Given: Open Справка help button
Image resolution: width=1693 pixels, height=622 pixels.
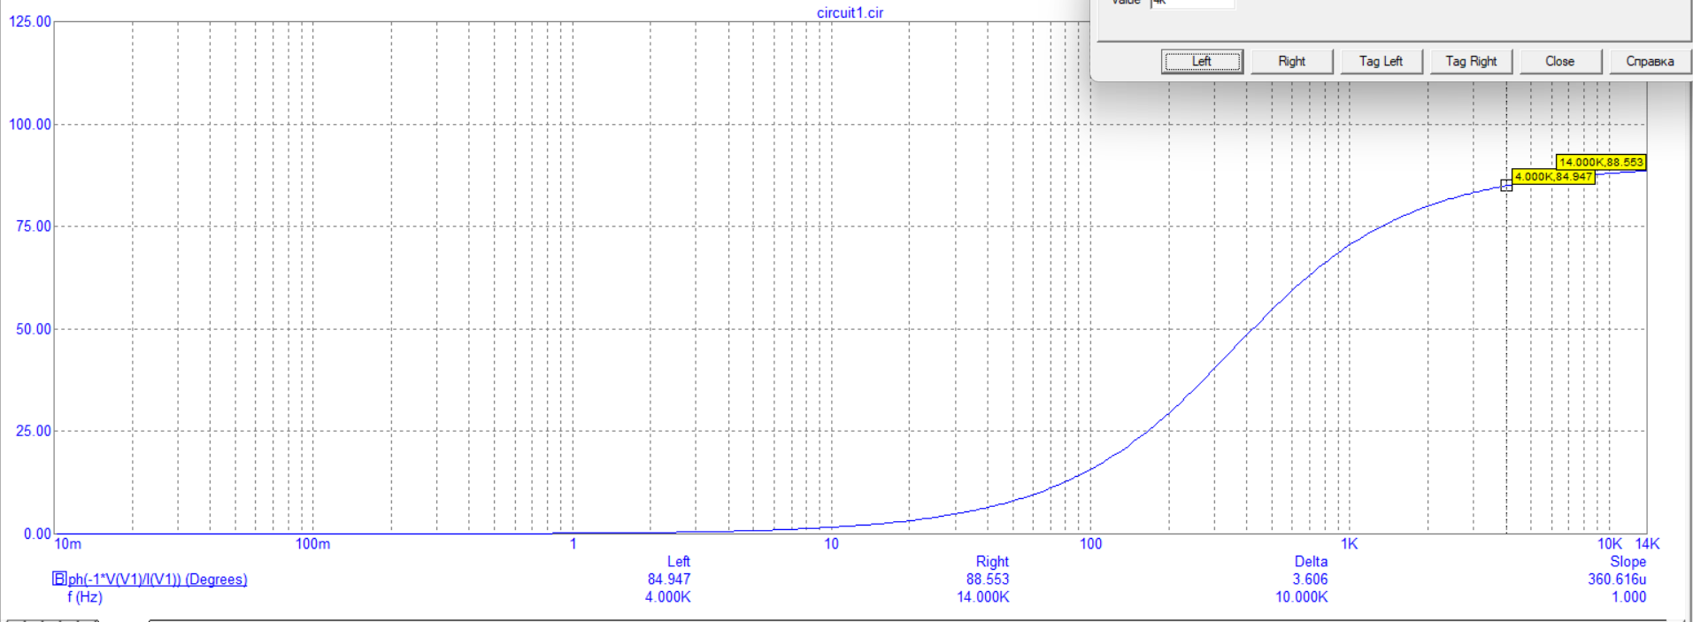Looking at the screenshot, I should (1650, 61).
